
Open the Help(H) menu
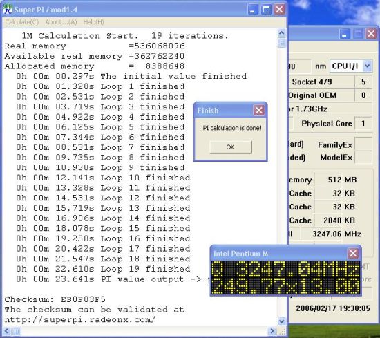93,22
